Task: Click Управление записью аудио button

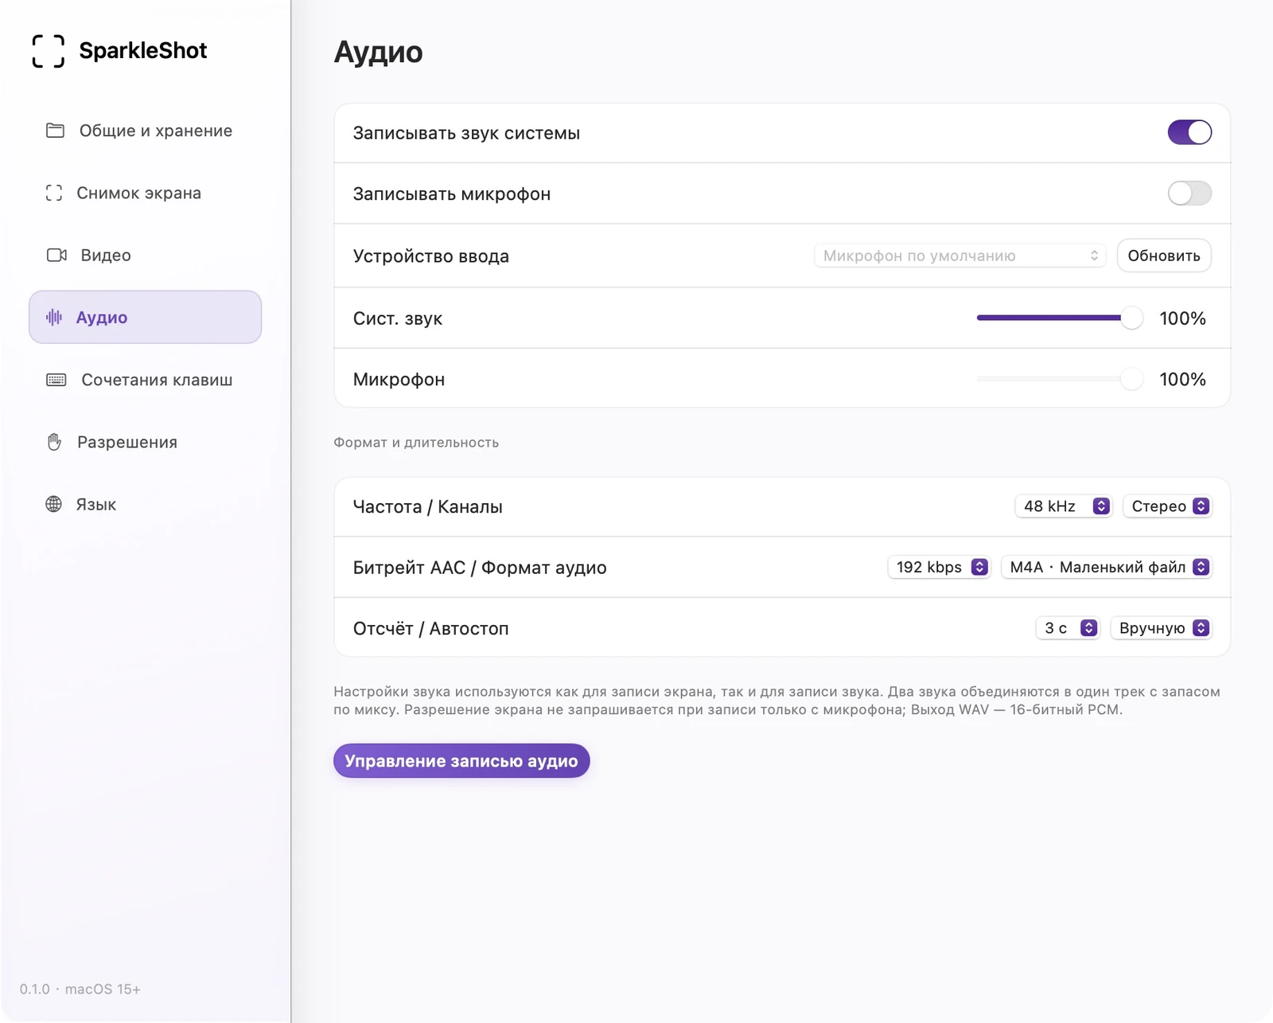Action: 461,761
